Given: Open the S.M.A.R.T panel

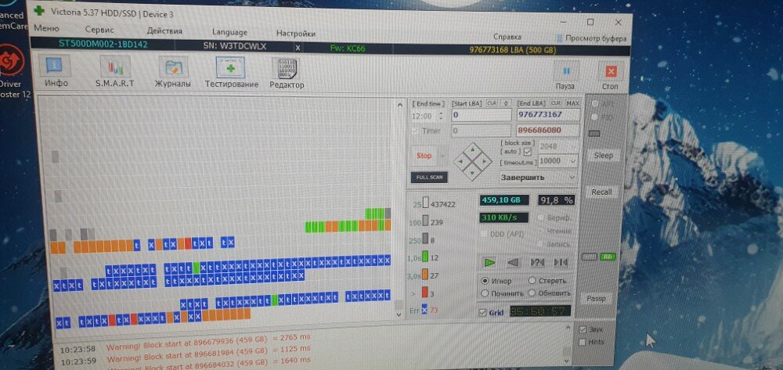Looking at the screenshot, I should [115, 72].
